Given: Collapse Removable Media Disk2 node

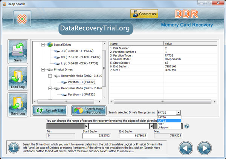Looking at the screenshot, I should coord(50,76).
